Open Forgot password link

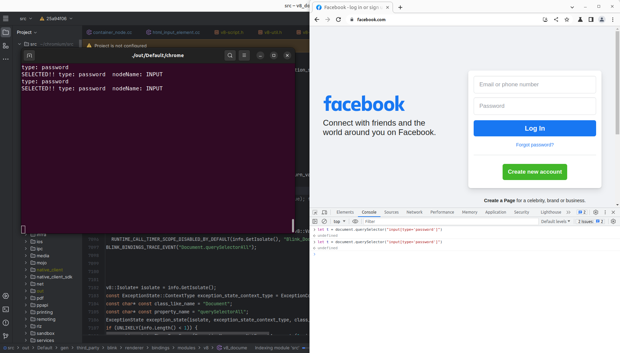(535, 145)
